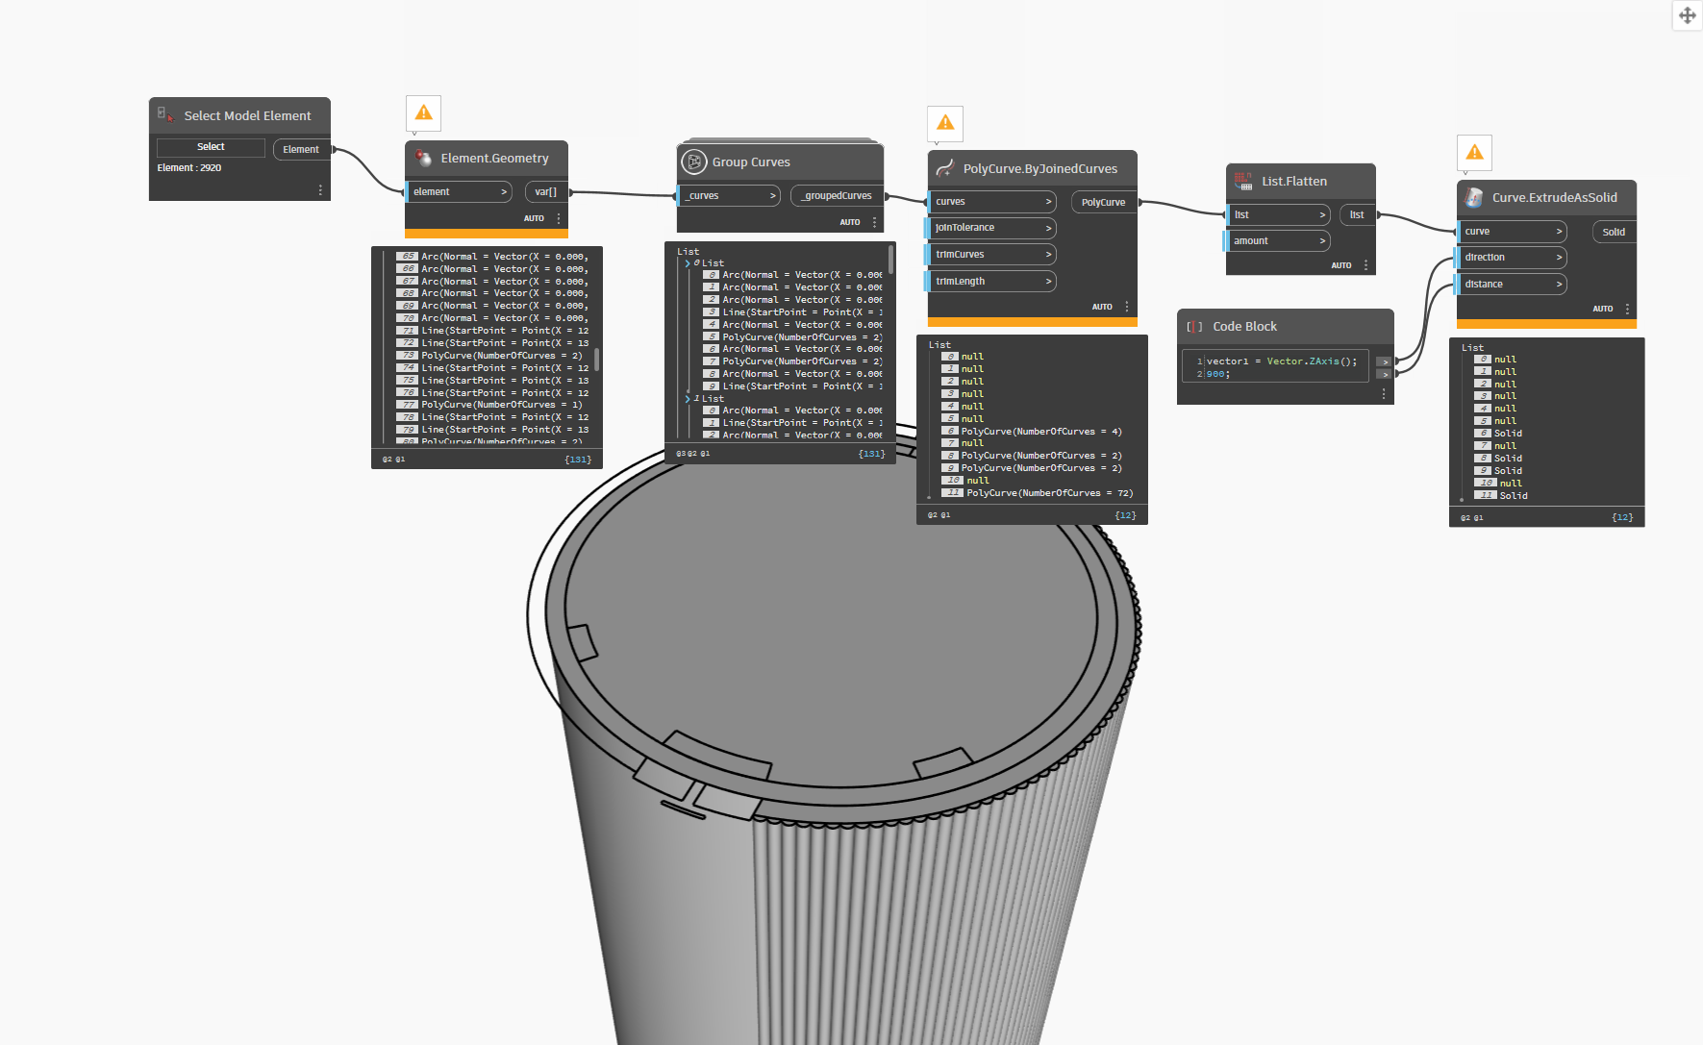The image size is (1703, 1045).
Task: Click the trimCurves input port
Action: pyautogui.click(x=991, y=255)
